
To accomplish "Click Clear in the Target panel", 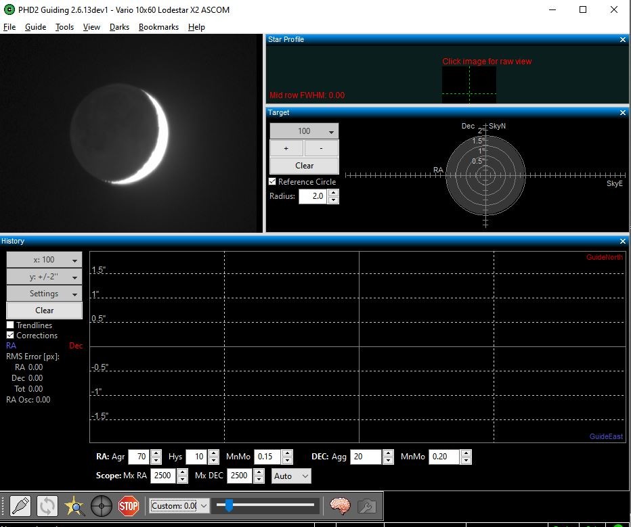I will pyautogui.click(x=304, y=166).
